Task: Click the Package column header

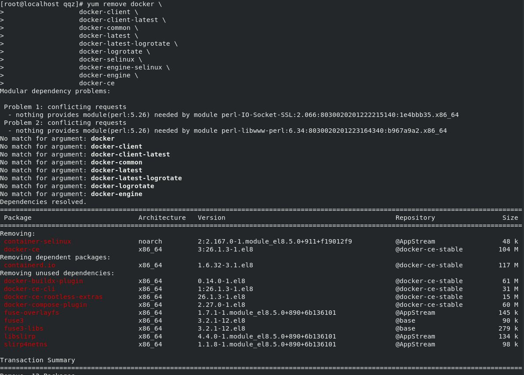Action: click(x=18, y=218)
